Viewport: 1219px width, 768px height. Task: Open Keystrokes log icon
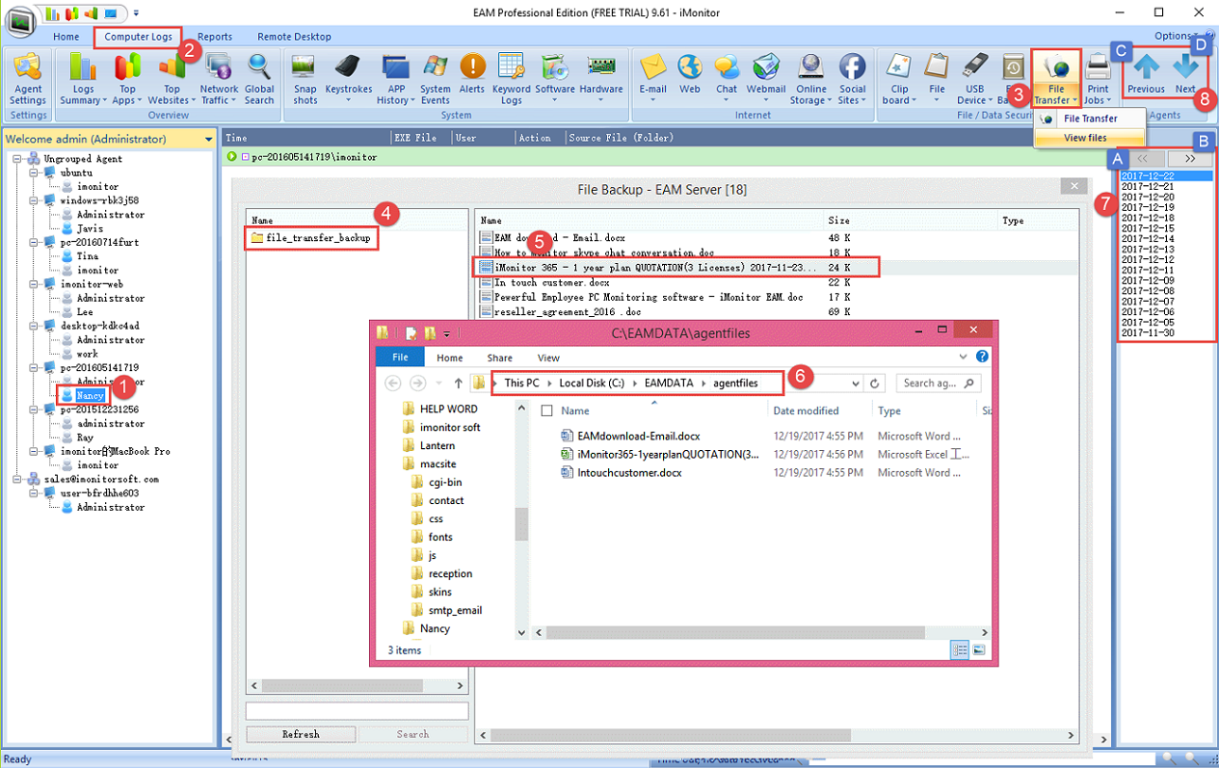(348, 79)
